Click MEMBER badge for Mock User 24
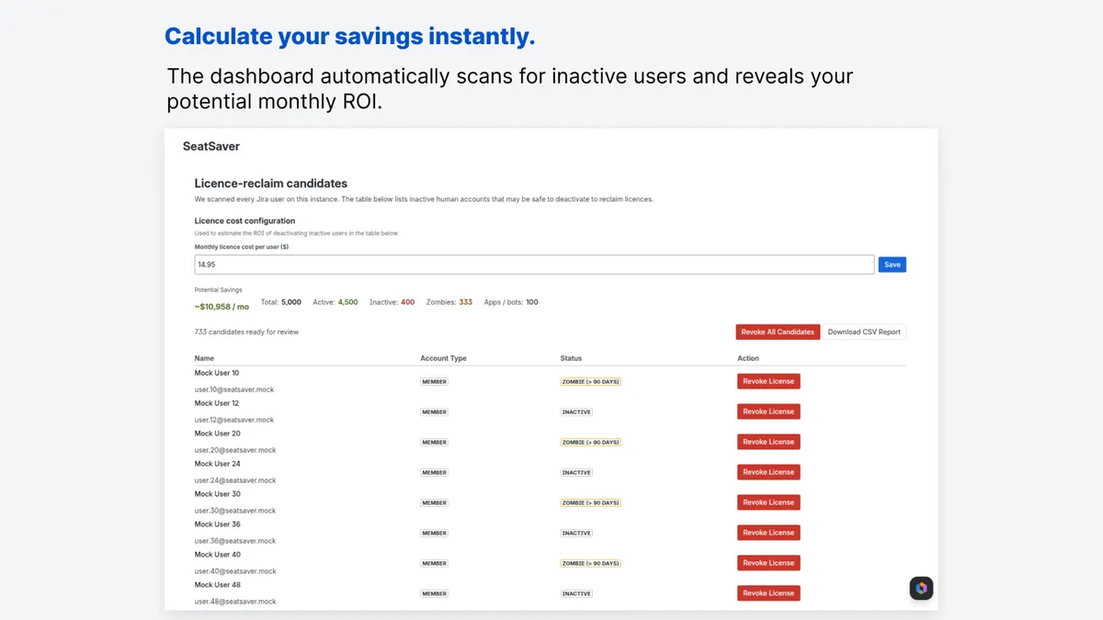The width and height of the screenshot is (1103, 620). point(434,472)
